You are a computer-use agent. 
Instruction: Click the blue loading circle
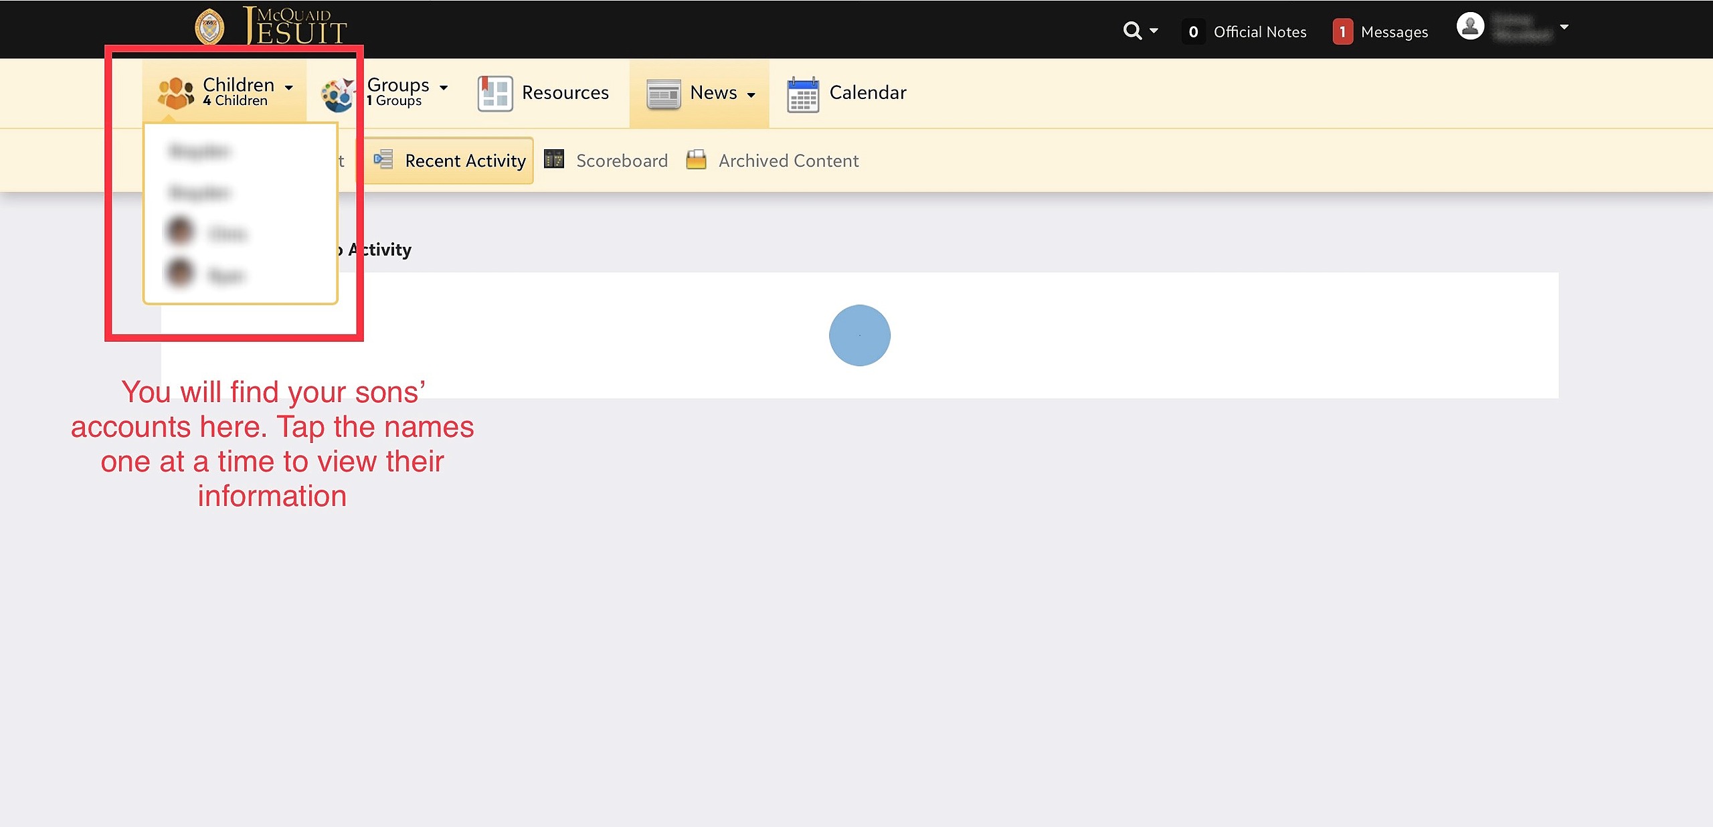(x=859, y=335)
